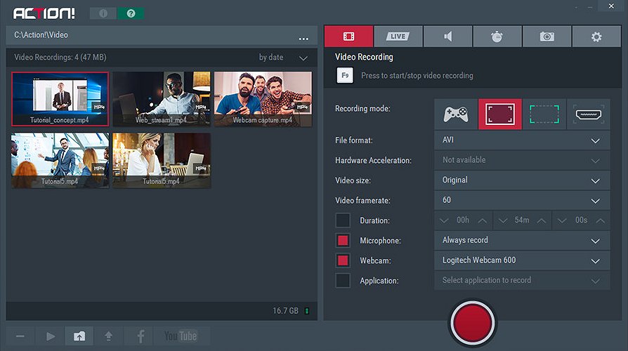Toggle the Webcam checkbox
The image size is (628, 351).
[x=343, y=260]
